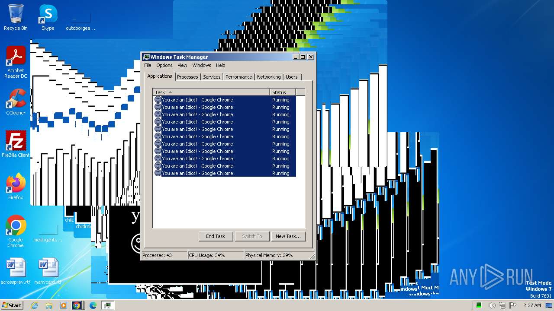This screenshot has height=311, width=554.
Task: Click the Task Manager taskbar button
Action: (x=107, y=305)
